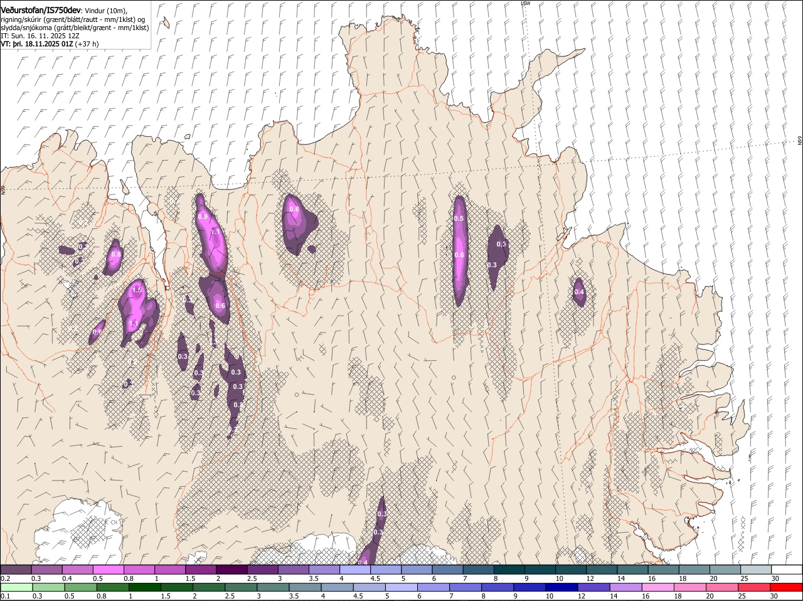Click the 0.8 precipitation value on the map

click(x=115, y=255)
